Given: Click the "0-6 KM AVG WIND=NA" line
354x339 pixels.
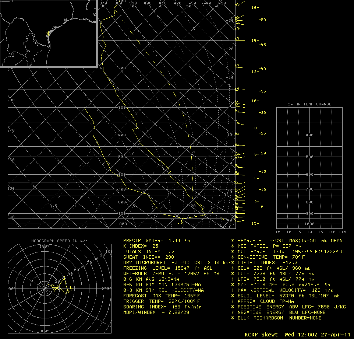Looking at the screenshot, I should pos(151,279).
